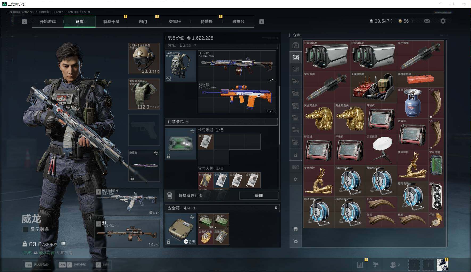Select the QJB201 weapon in backpack

pyautogui.click(x=237, y=66)
